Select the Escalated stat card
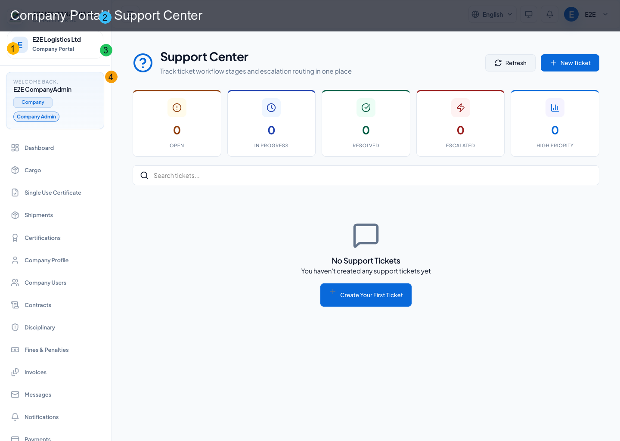Viewport: 620px width, 441px height. point(460,123)
